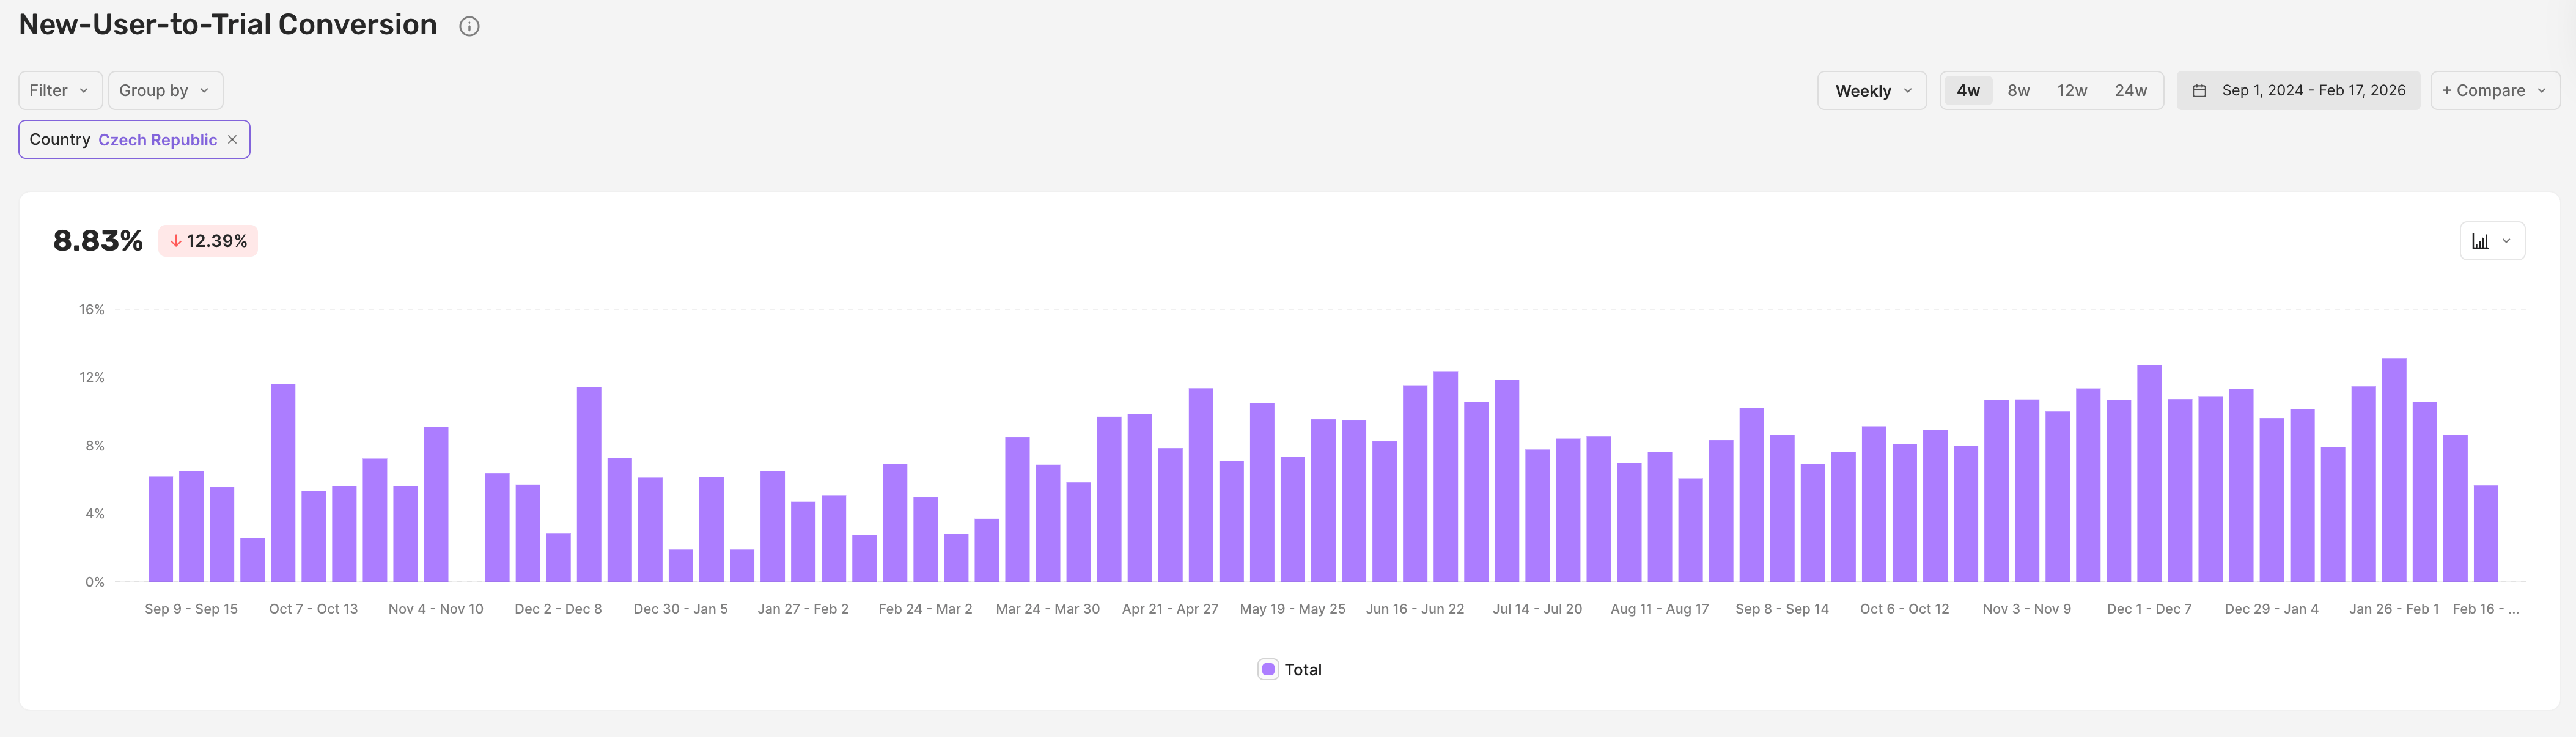Click the red down-arrow change badge
This screenshot has width=2576, height=737.
pos(208,241)
